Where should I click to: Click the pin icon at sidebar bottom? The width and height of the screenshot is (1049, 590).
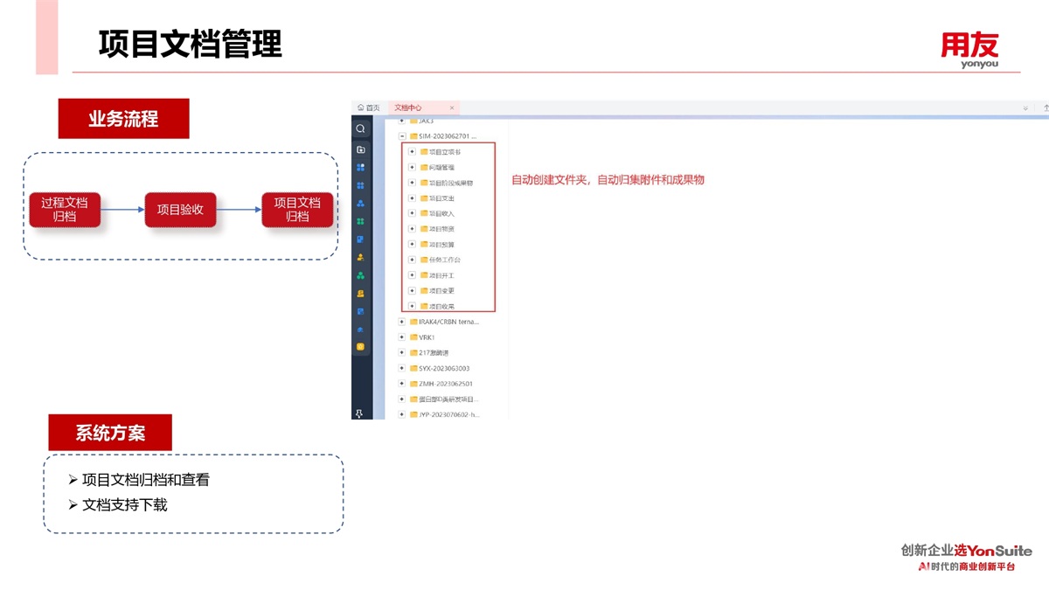(x=359, y=413)
